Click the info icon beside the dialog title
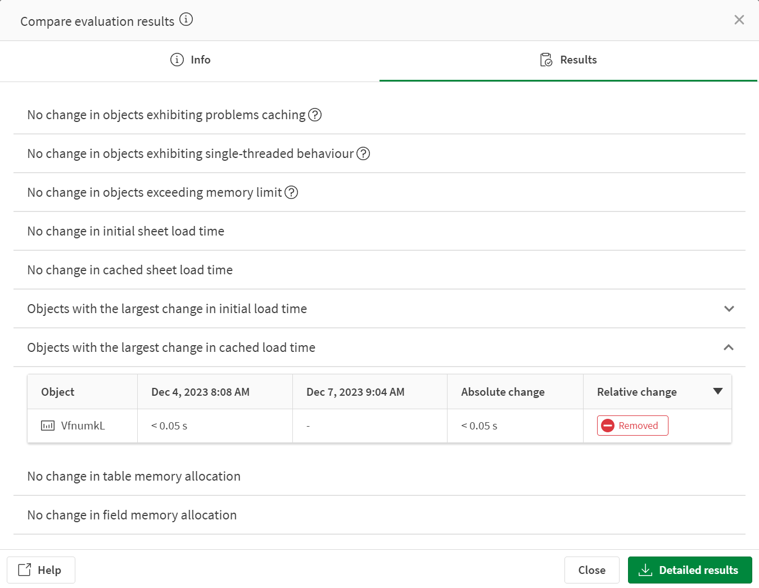The image size is (759, 588). tap(186, 19)
